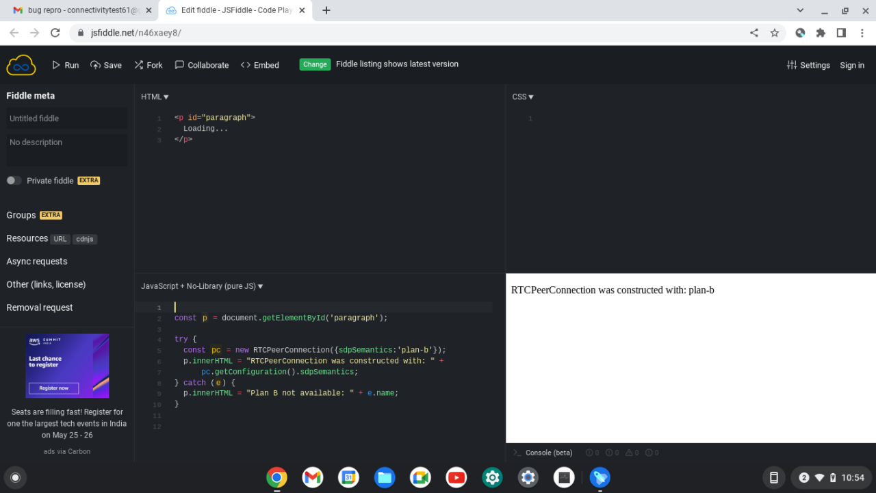Share this page icon
This screenshot has width=876, height=493.
tap(754, 33)
